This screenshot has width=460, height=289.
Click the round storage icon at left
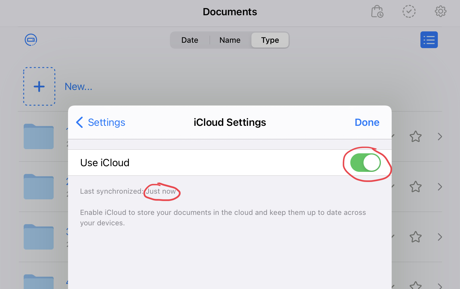pyautogui.click(x=31, y=40)
